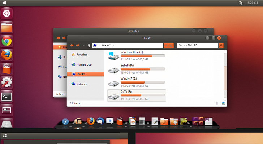The image size is (263, 144).
Task: Open recent locations dropdown beside forward arrow
Action: [x=83, y=45]
